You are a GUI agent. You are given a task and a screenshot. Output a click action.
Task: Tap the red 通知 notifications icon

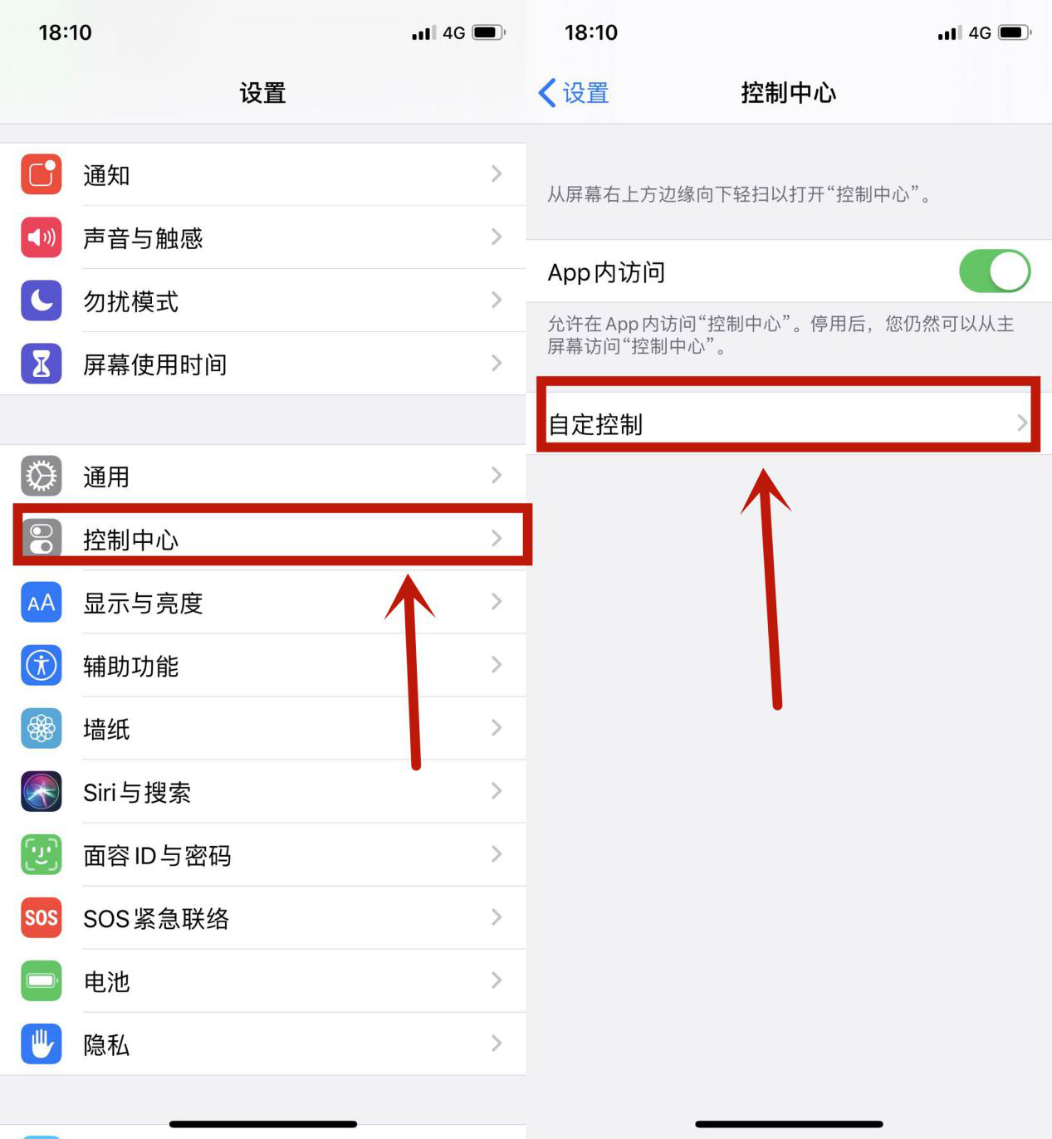[x=42, y=174]
